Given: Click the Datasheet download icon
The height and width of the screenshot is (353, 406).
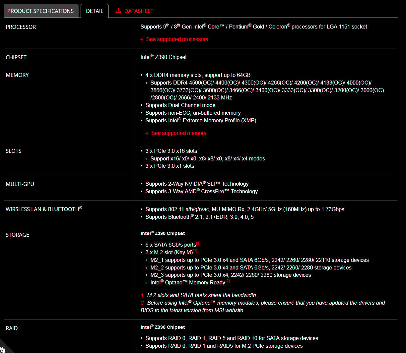Looking at the screenshot, I should point(118,11).
